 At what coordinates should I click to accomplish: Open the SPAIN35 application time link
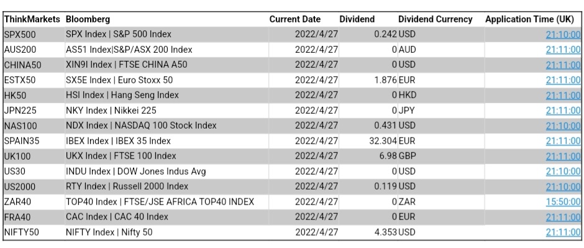563,141
